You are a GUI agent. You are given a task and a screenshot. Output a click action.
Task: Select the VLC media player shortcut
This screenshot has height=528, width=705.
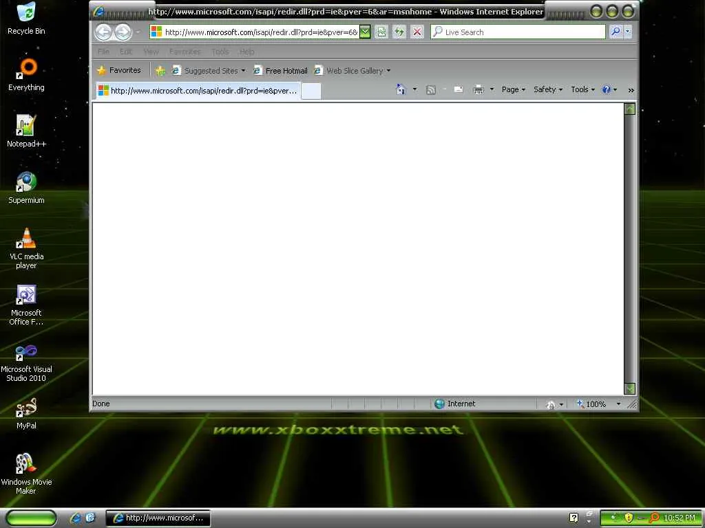[x=26, y=248]
